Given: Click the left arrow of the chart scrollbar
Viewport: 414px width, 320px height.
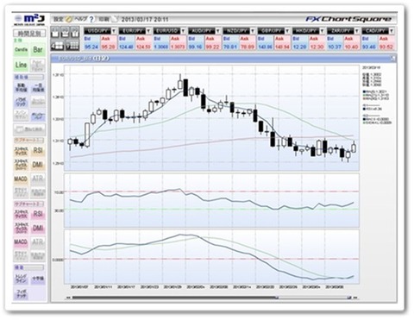Looking at the screenshot, I should coord(68,298).
